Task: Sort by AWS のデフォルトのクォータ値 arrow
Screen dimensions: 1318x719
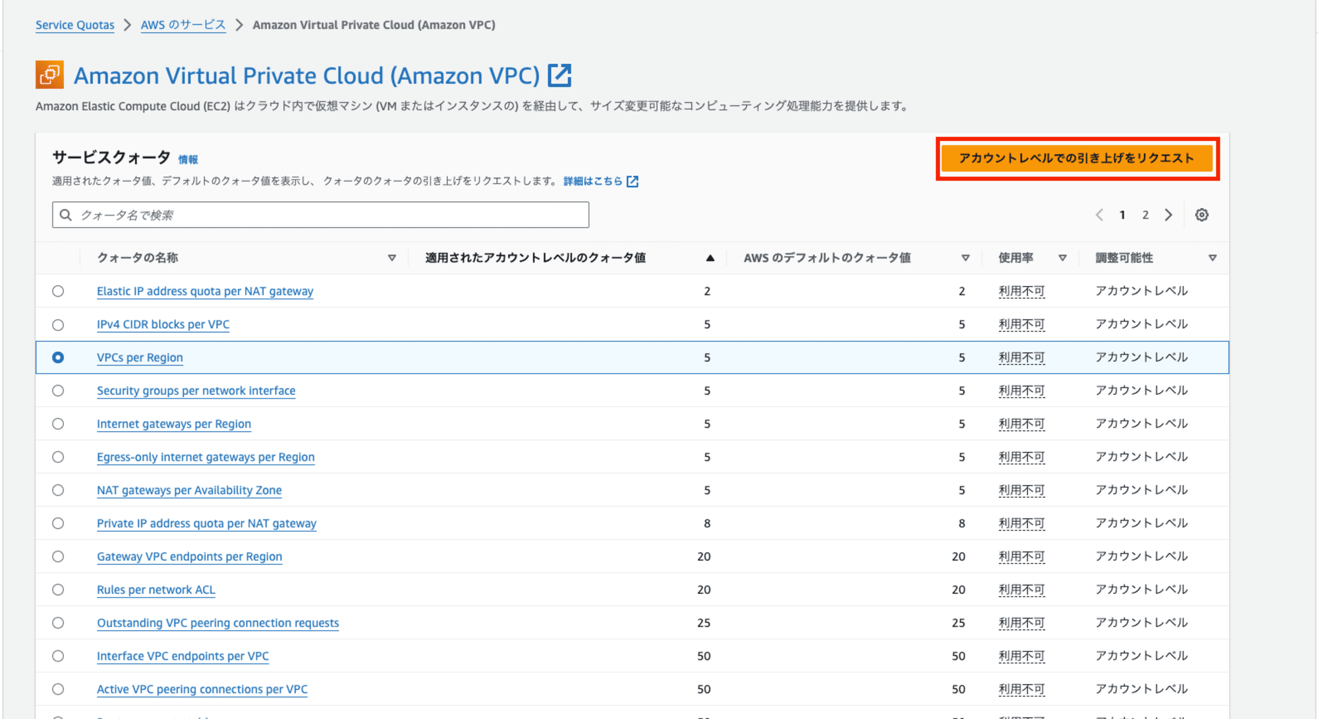Action: tap(965, 258)
